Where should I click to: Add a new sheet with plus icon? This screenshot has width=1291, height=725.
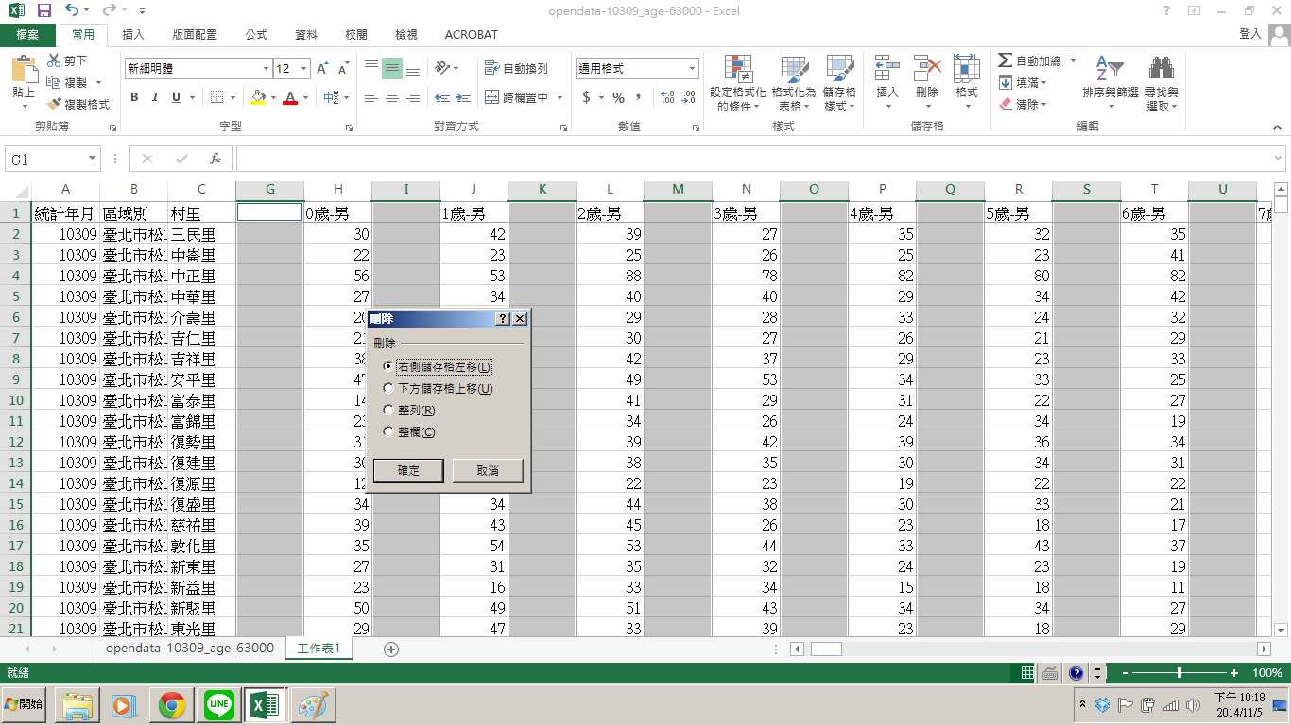pyautogui.click(x=391, y=649)
